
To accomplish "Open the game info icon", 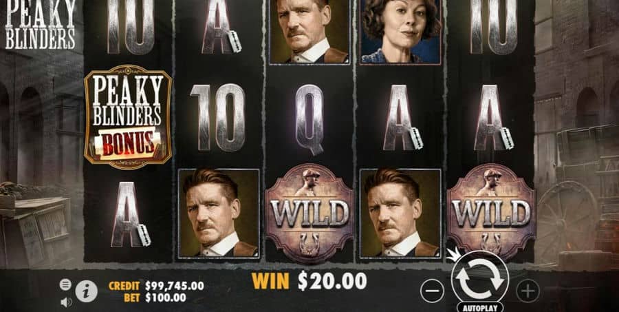I will pos(87,291).
